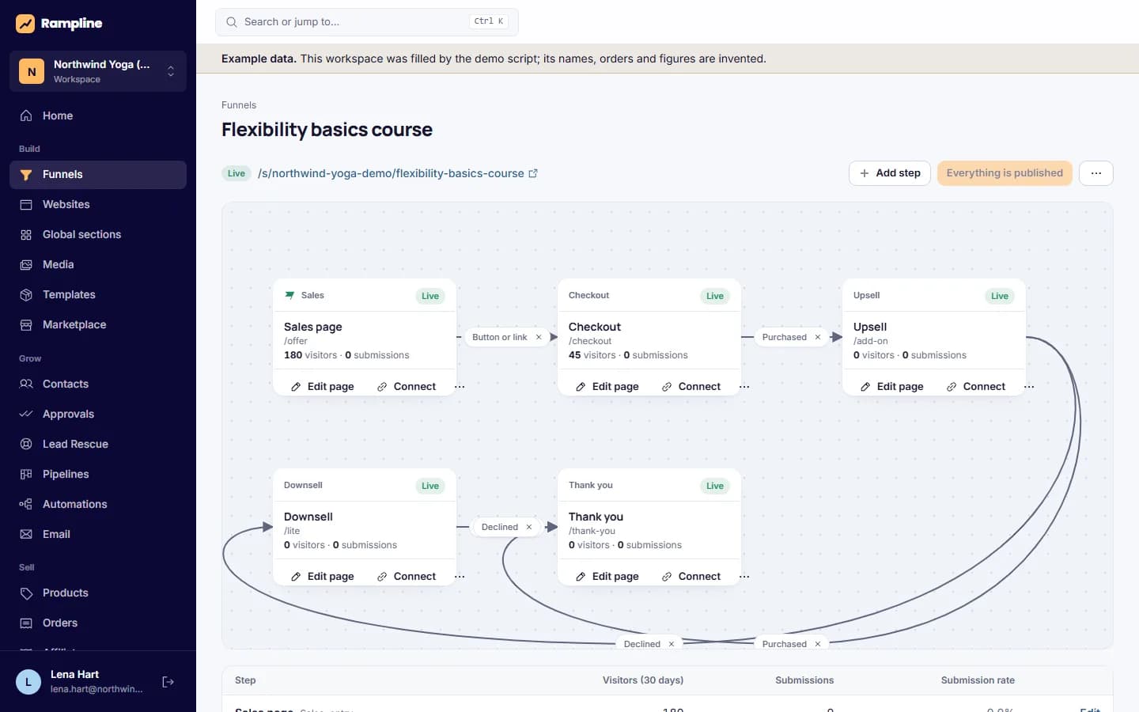Open Global sections page
The image size is (1139, 712).
(x=98, y=234)
